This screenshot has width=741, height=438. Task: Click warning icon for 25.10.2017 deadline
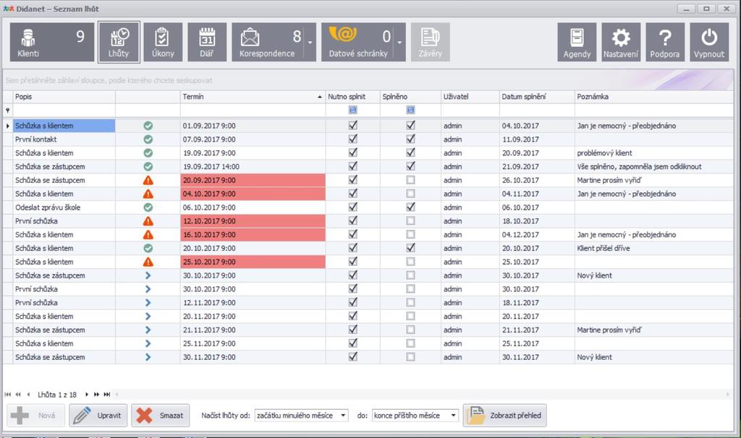pos(148,262)
